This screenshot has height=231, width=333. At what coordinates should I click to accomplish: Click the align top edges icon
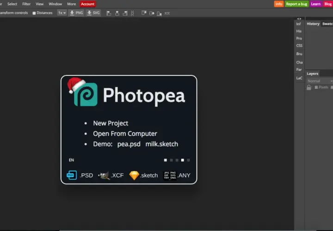point(144,13)
